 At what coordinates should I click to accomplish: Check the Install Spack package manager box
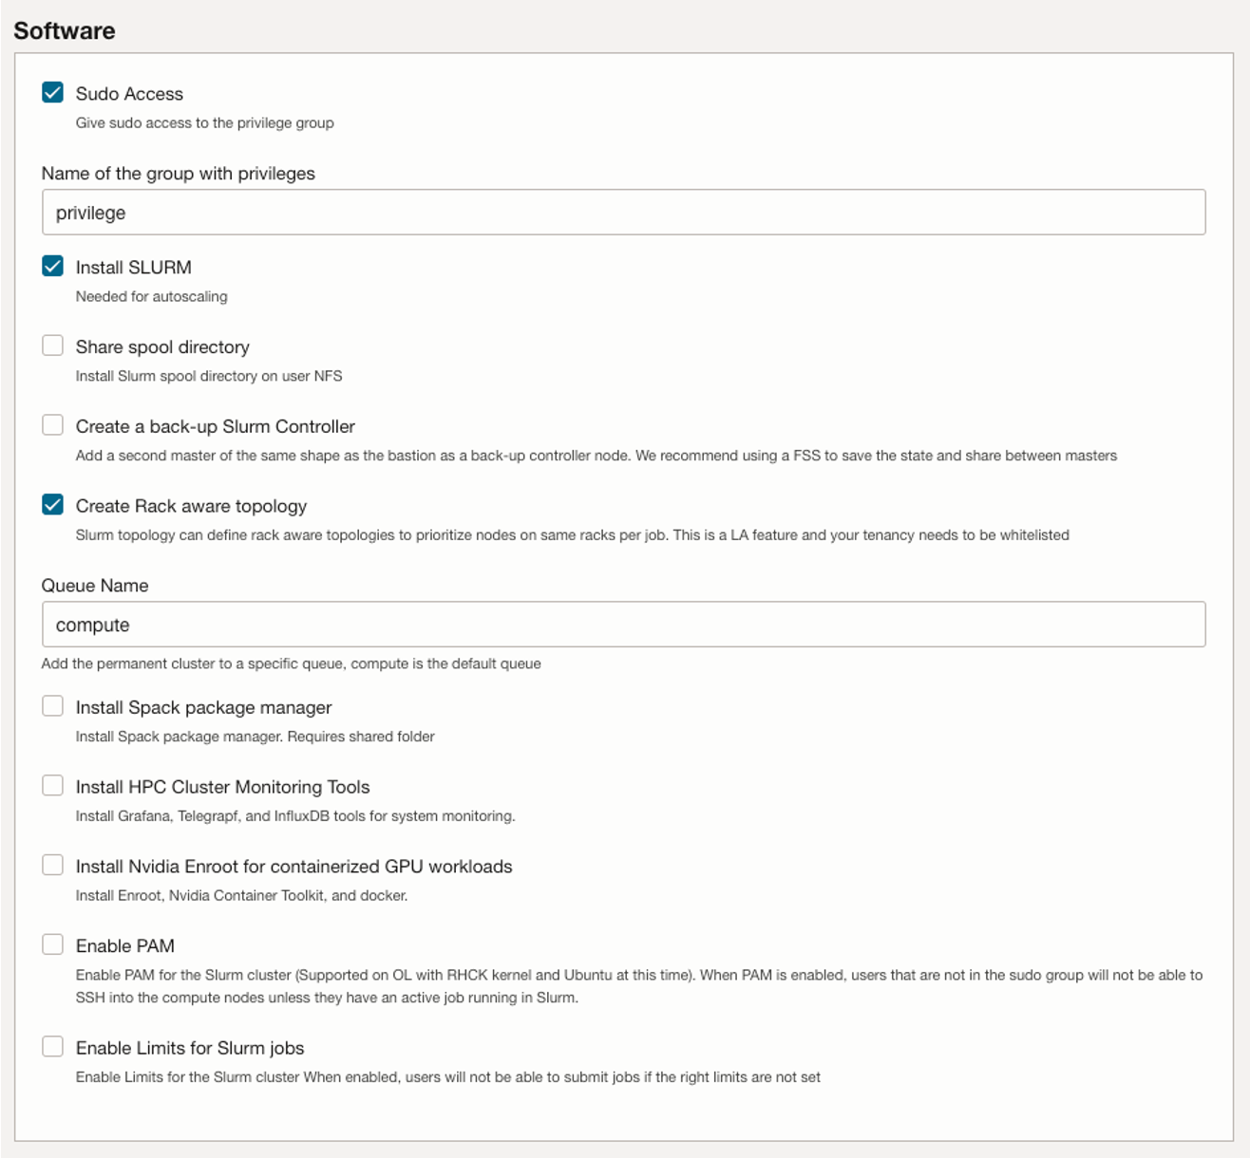click(x=52, y=706)
